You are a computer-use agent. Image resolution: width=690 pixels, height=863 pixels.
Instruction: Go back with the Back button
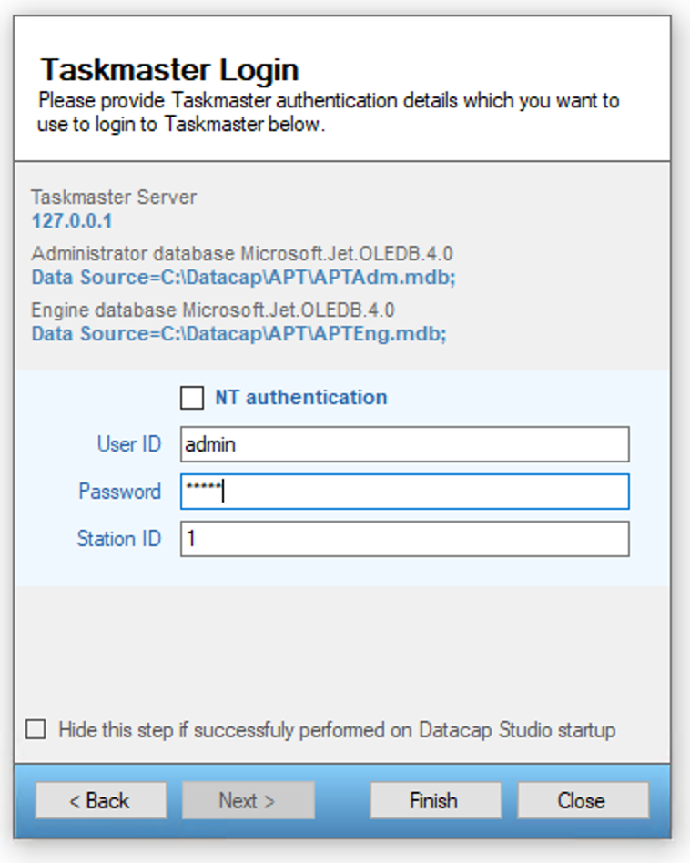100,801
